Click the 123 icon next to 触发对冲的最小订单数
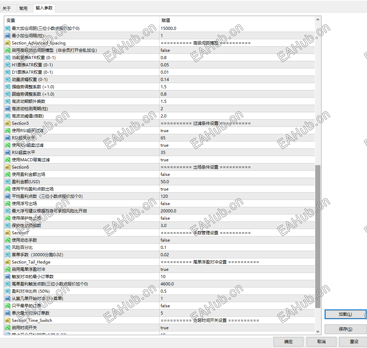The height and width of the screenshot is (348, 367). (7, 276)
